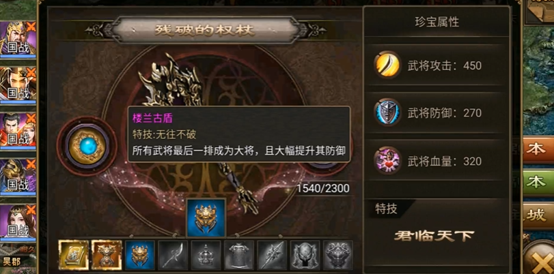Select the female general portrait at bottom
Image resolution: width=554 pixels, height=274 pixels.
pos(18,223)
